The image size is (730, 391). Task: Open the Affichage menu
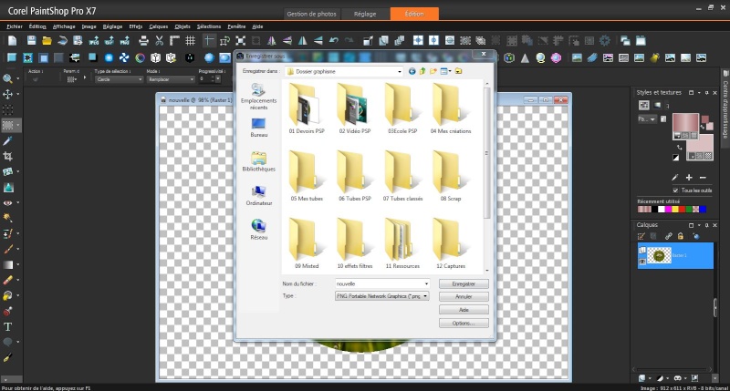click(x=64, y=26)
